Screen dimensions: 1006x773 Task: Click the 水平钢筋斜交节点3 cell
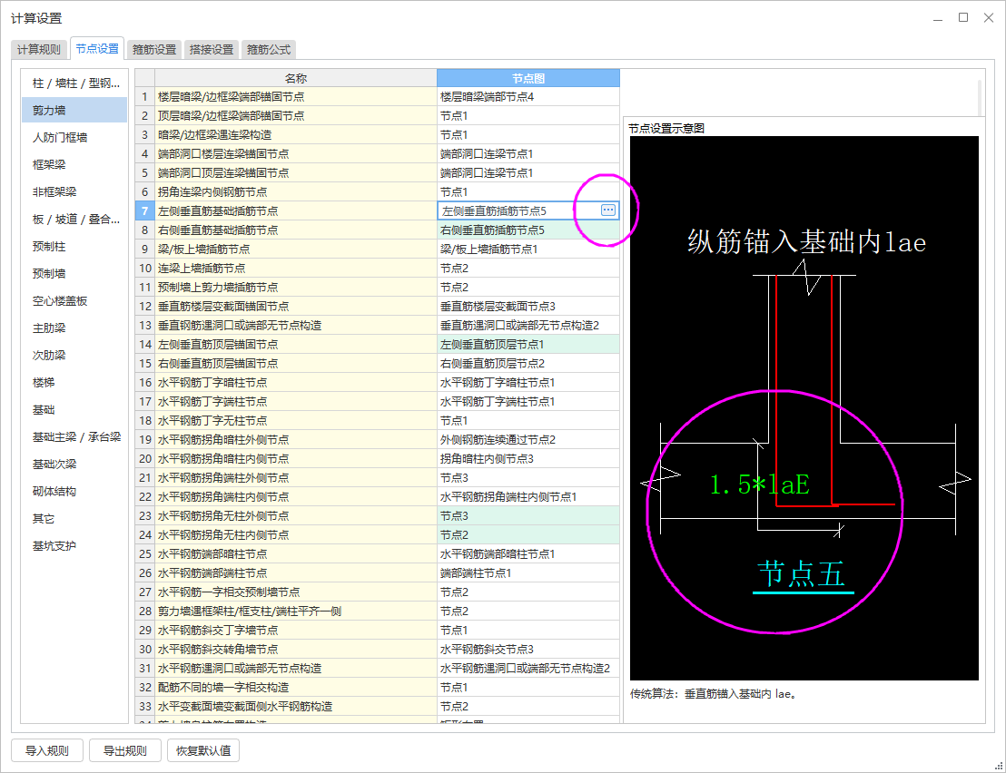tap(528, 650)
